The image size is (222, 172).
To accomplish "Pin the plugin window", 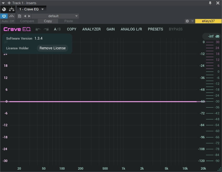I will coord(210,3).
